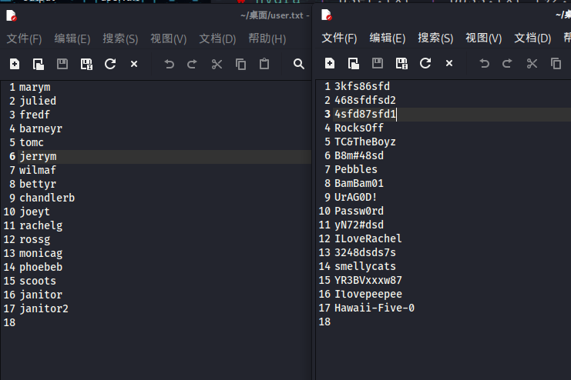Click the password smellycats

(x=365, y=267)
